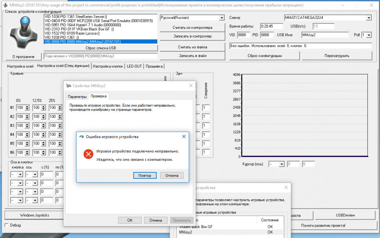Click USBDeview button
Image resolution: width=380 pixels, height=238 pixels.
pyautogui.click(x=345, y=215)
